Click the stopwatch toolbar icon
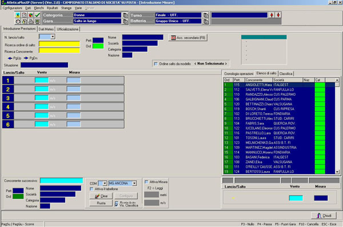 tap(18, 22)
